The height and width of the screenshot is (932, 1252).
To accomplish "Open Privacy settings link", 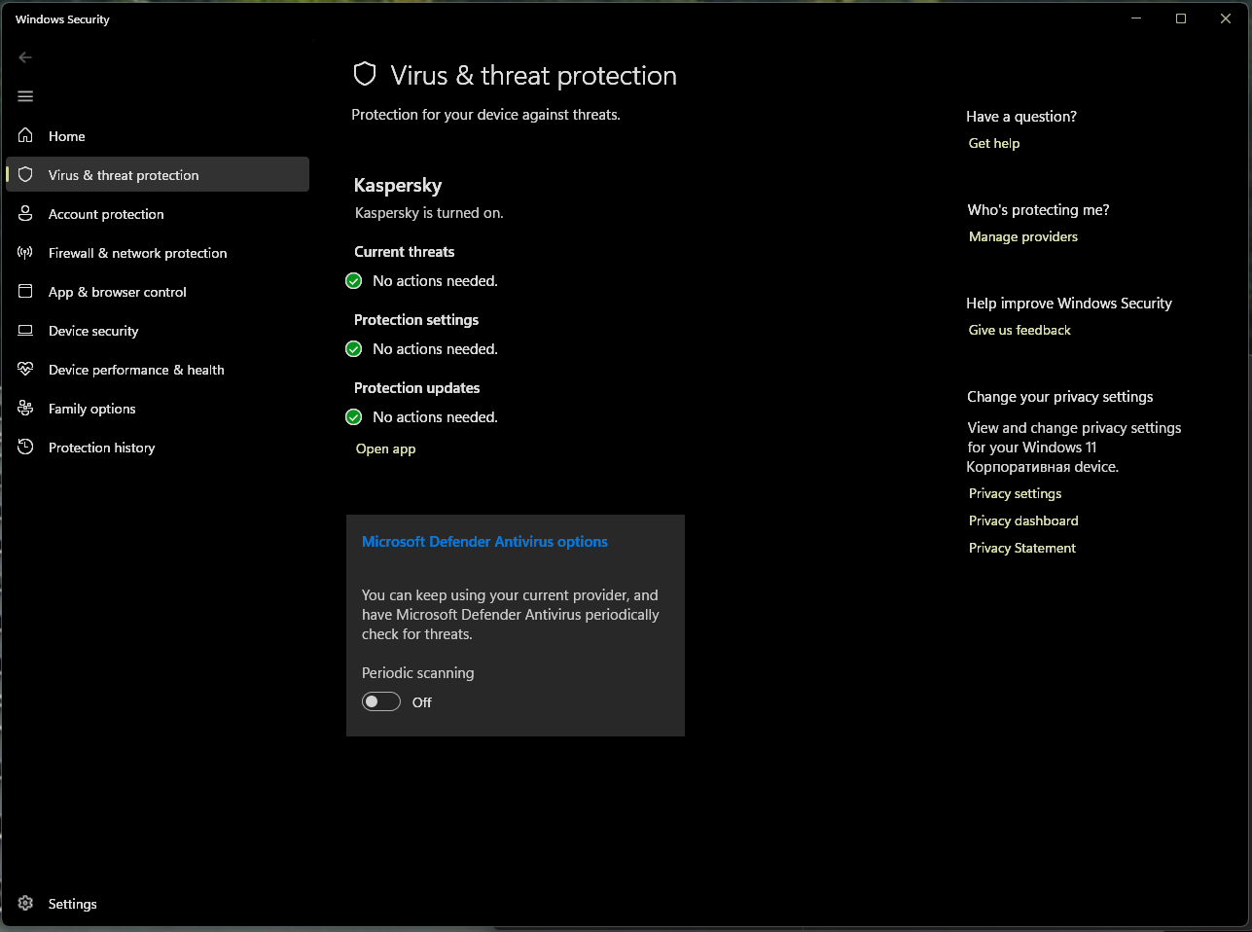I will pos(1015,493).
